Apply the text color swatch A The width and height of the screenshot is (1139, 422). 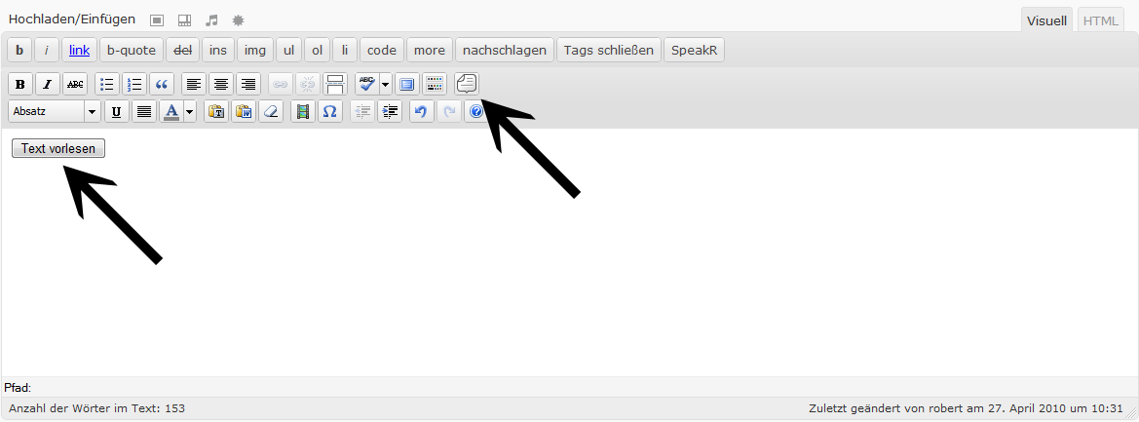(171, 111)
